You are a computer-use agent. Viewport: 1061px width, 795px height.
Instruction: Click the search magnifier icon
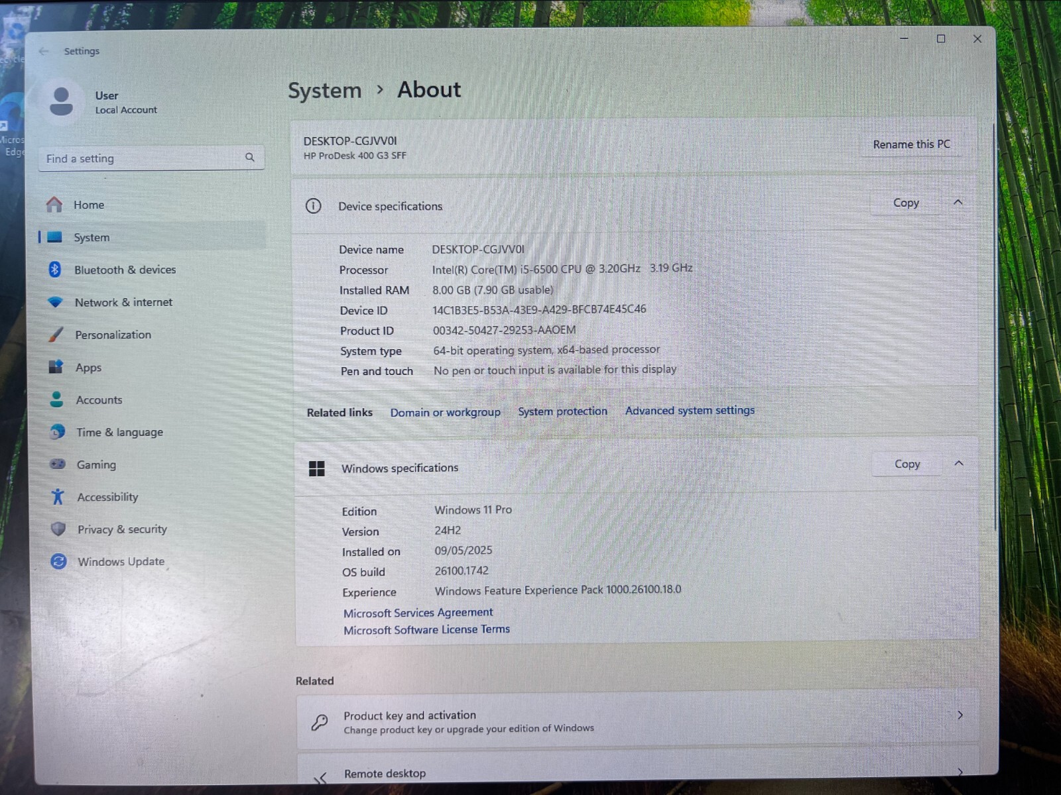pyautogui.click(x=250, y=157)
